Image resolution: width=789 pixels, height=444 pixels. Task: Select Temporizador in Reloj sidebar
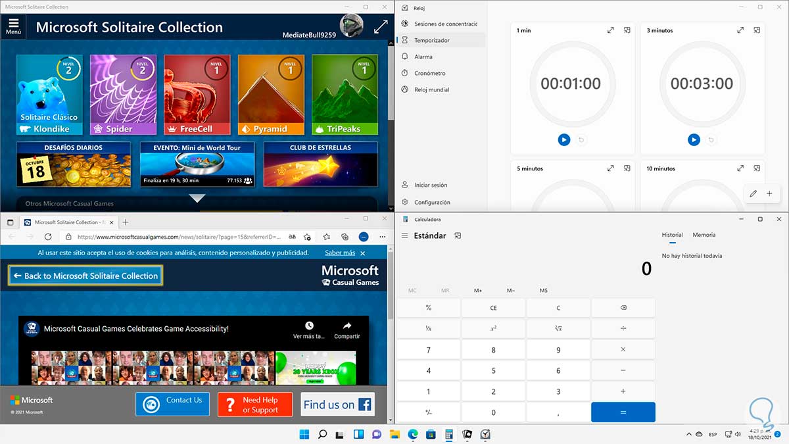[x=442, y=40]
